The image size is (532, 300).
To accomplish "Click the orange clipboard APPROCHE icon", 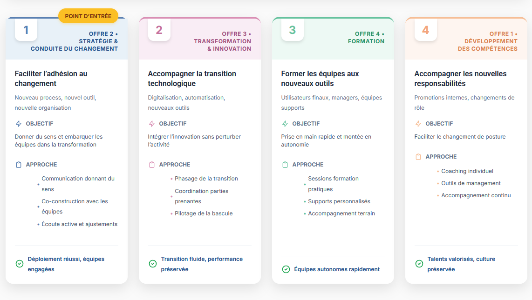I will point(418,157).
